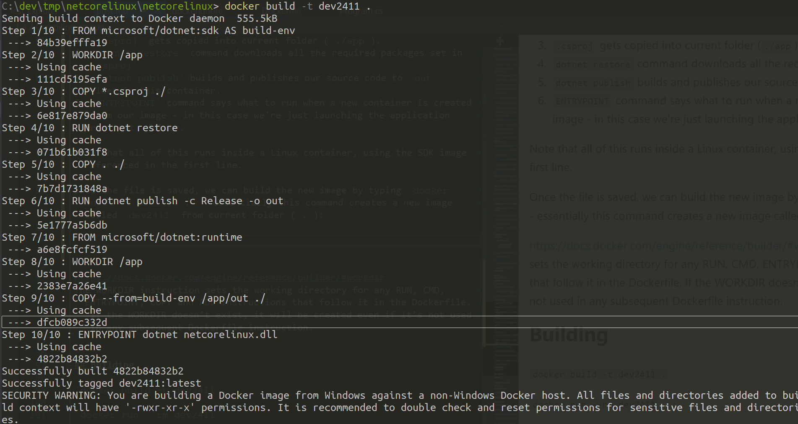This screenshot has height=424, width=798.
Task: Select the line 'Step 4/10 : RUN dotnet restore'
Action: tap(90, 128)
